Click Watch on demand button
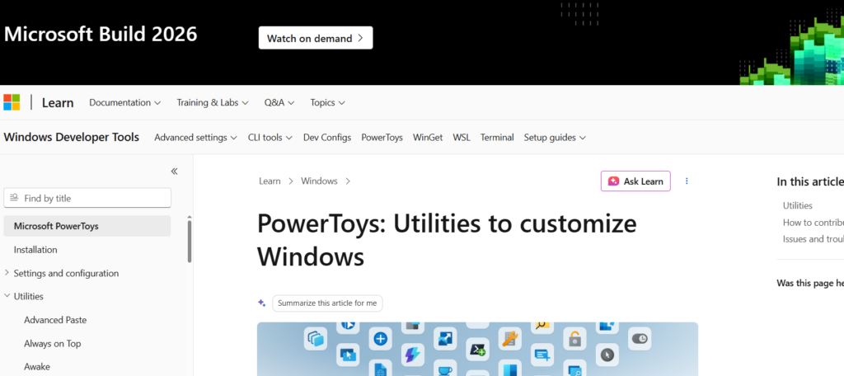This screenshot has width=844, height=376. pos(316,38)
